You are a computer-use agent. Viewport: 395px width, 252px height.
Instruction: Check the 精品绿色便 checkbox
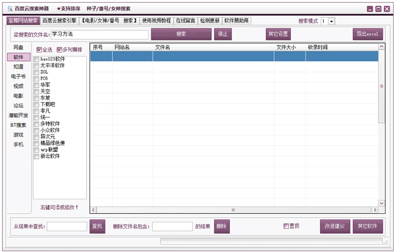pyautogui.click(x=36, y=143)
